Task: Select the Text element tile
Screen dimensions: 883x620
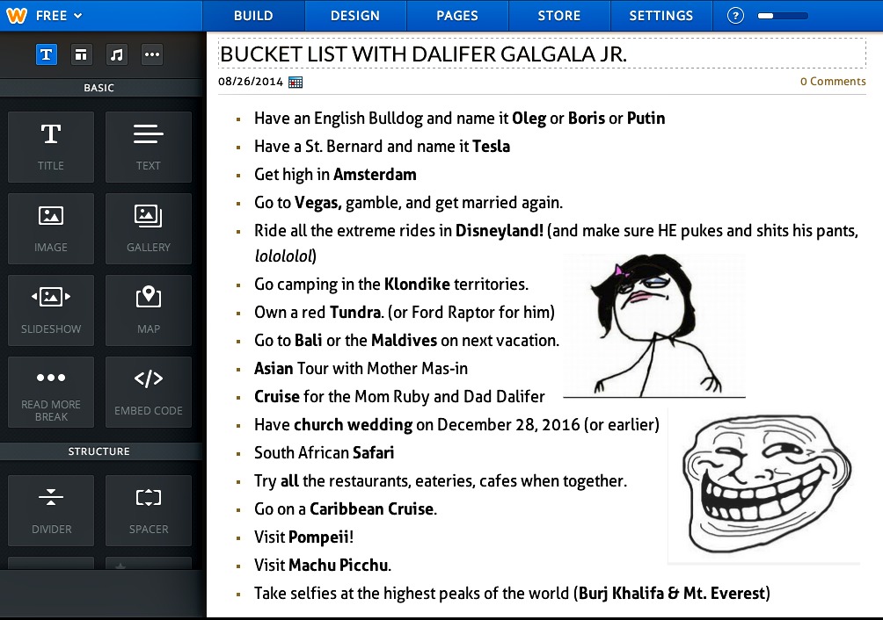Action: click(x=149, y=147)
